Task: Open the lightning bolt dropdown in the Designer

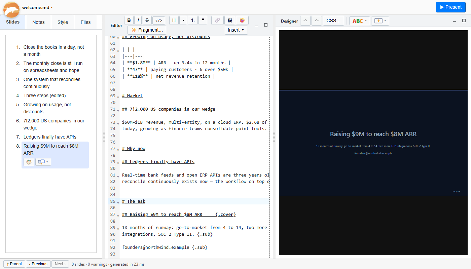Action: click(380, 21)
